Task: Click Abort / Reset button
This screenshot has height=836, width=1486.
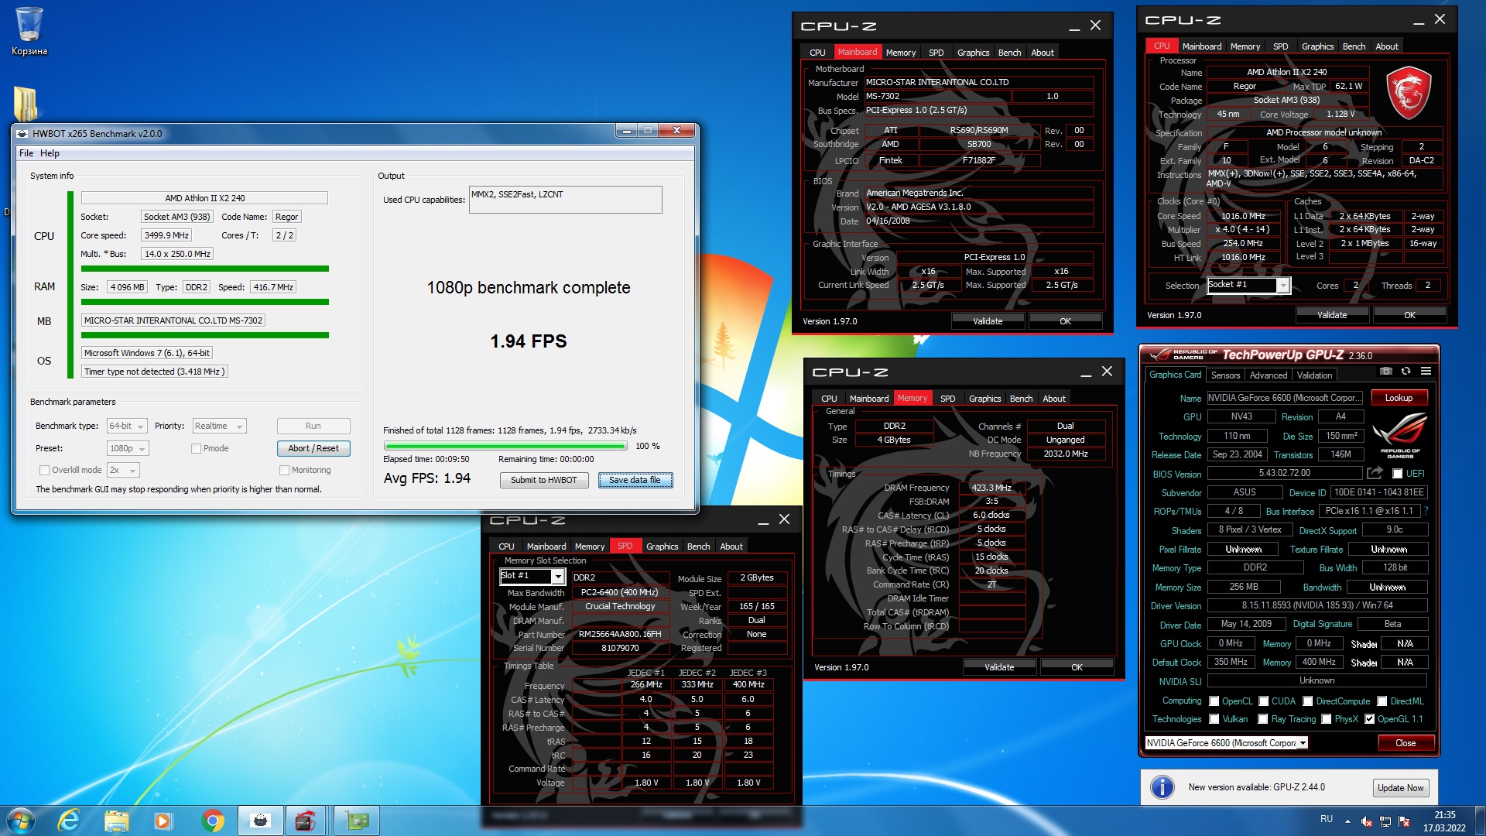Action: tap(313, 448)
